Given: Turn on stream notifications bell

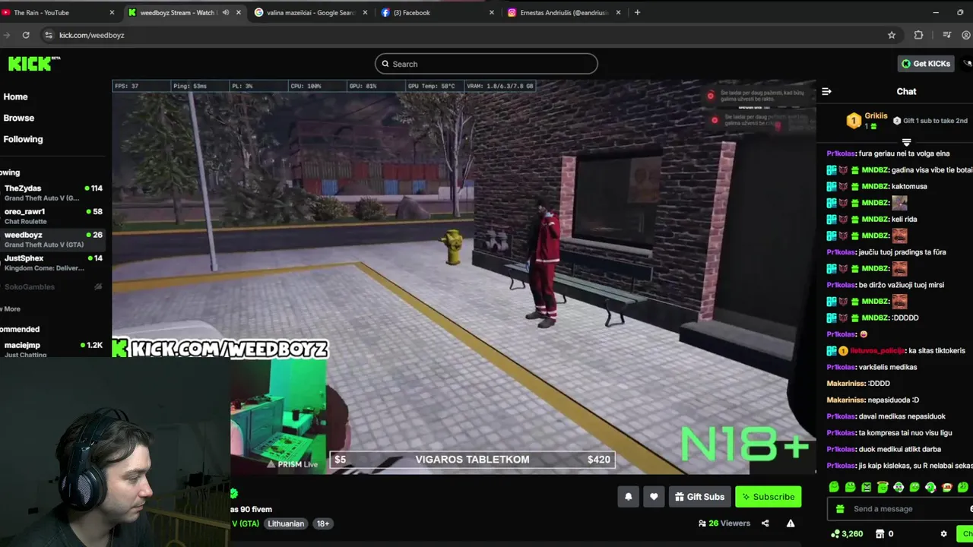Looking at the screenshot, I should [628, 497].
